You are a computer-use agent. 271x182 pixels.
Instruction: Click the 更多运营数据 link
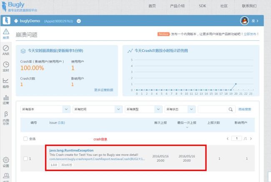click(x=104, y=90)
